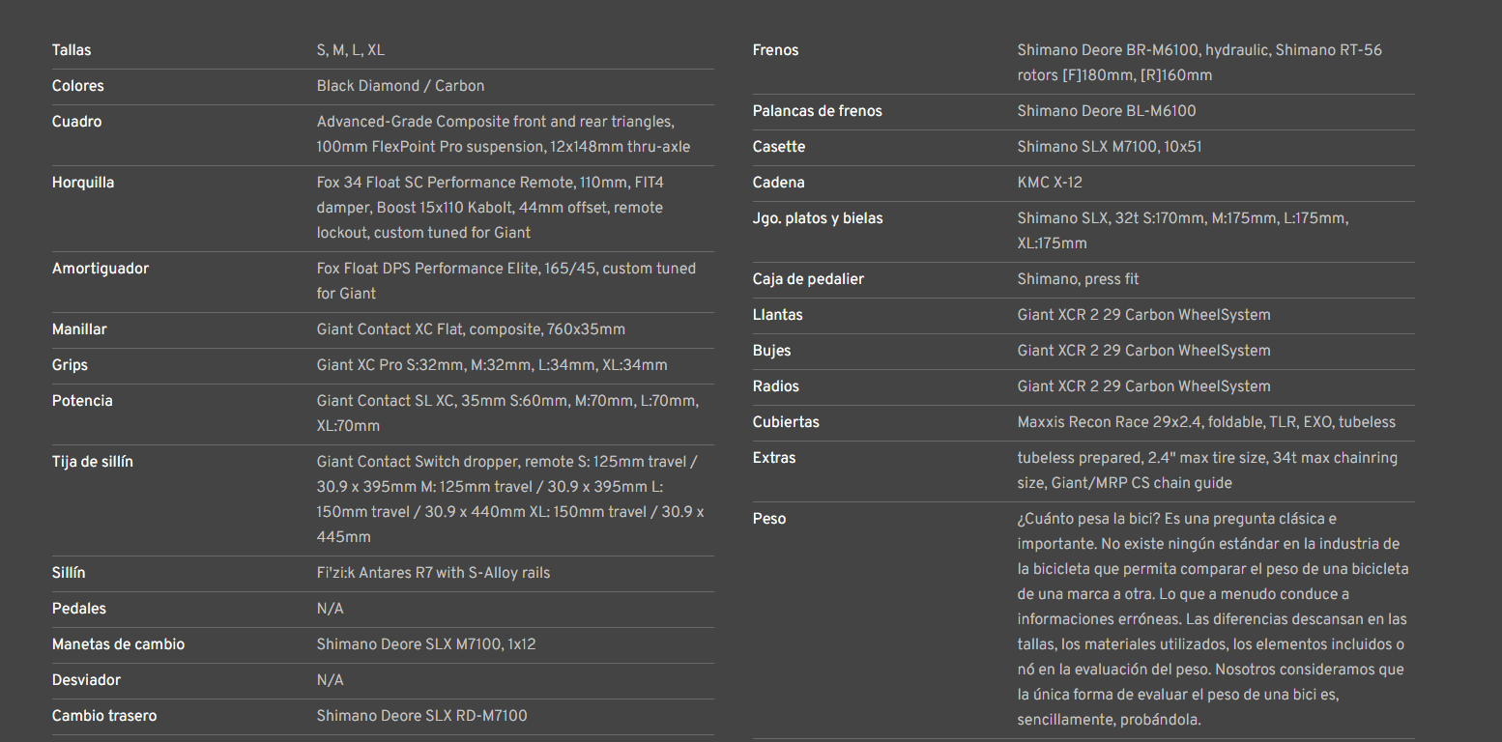Click the Colores label
Screen dimensions: 1502x742
[78, 86]
